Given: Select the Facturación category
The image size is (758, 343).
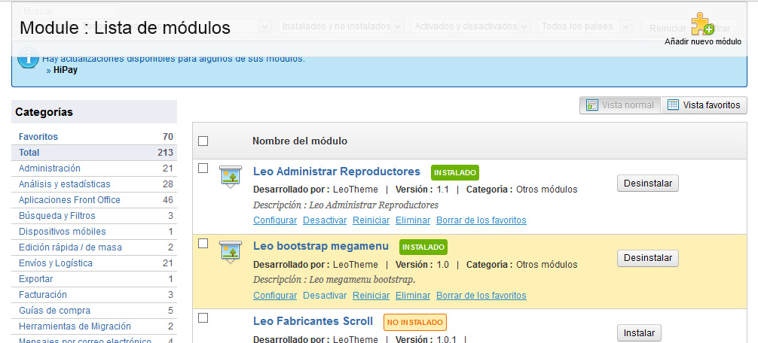Looking at the screenshot, I should pos(94,295).
